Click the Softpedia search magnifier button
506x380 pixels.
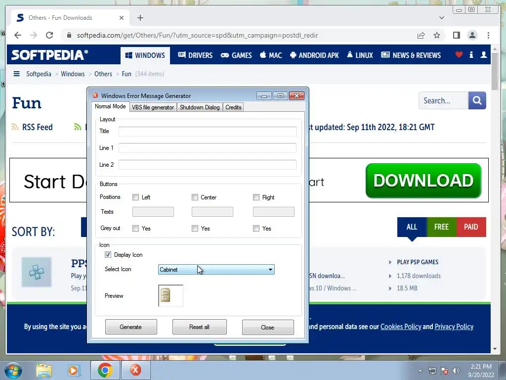click(x=477, y=100)
